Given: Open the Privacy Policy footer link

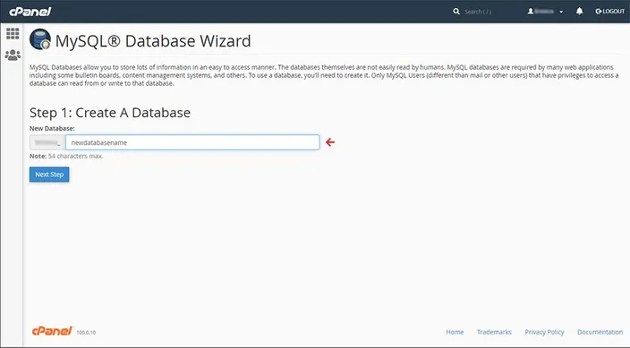Looking at the screenshot, I should pyautogui.click(x=544, y=332).
